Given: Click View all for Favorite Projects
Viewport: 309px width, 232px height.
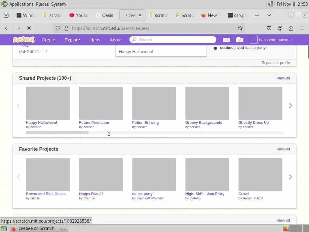Looking at the screenshot, I should 283,149.
